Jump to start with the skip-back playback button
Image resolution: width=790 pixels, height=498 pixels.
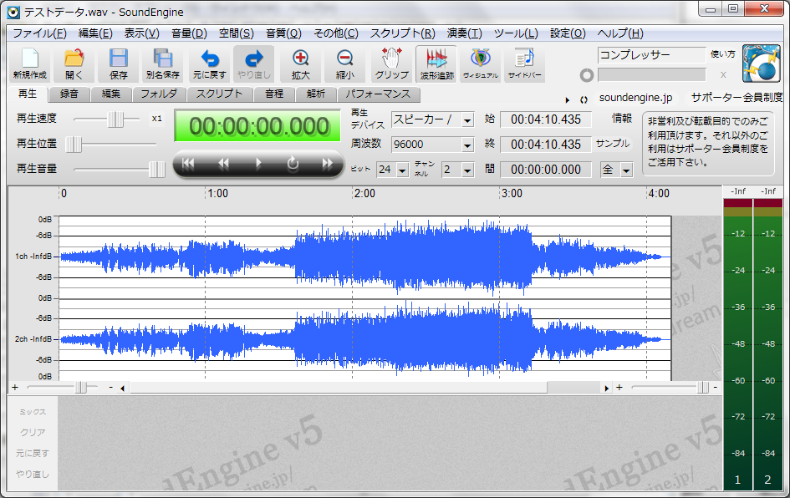tap(188, 163)
